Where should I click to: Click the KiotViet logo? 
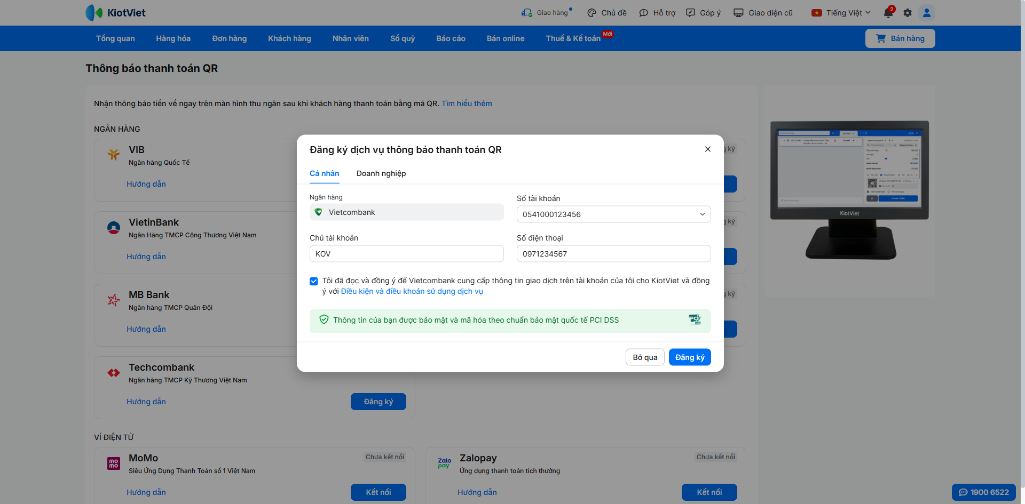point(115,13)
